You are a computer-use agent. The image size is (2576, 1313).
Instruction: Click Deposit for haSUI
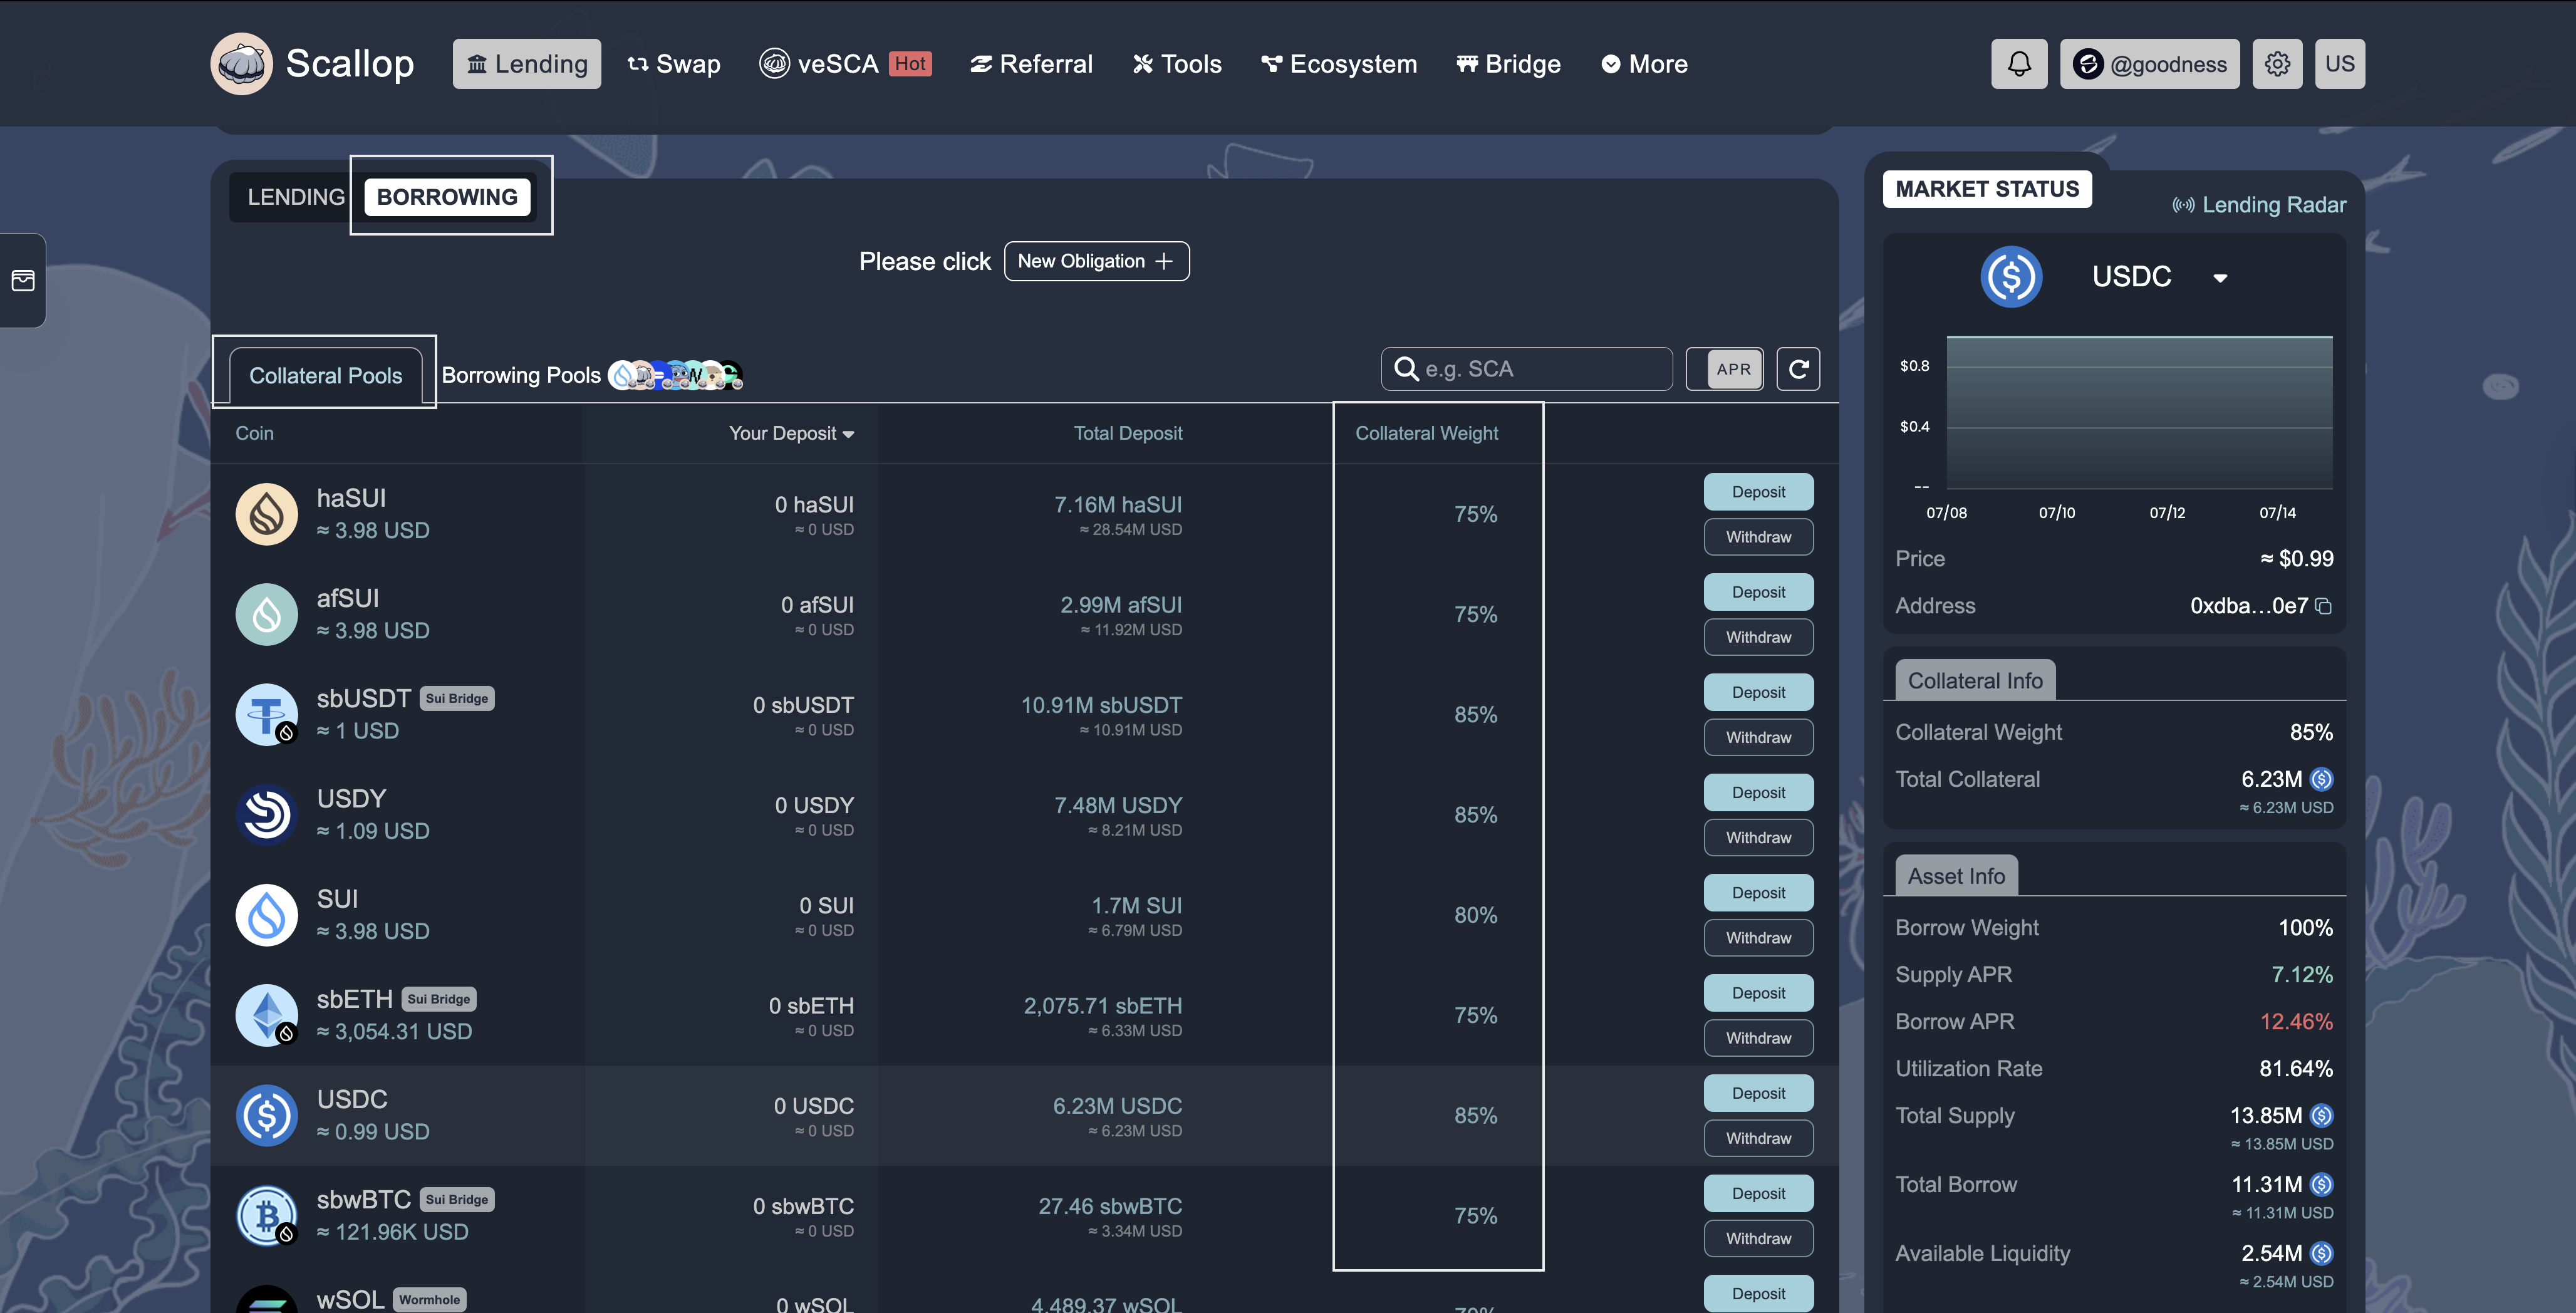coord(1758,492)
